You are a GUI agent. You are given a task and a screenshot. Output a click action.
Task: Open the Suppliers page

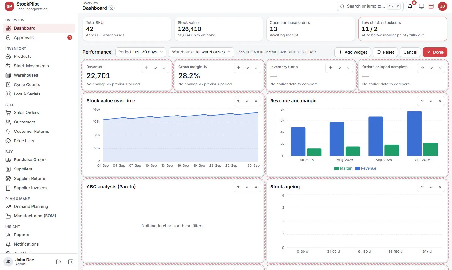click(x=39, y=169)
